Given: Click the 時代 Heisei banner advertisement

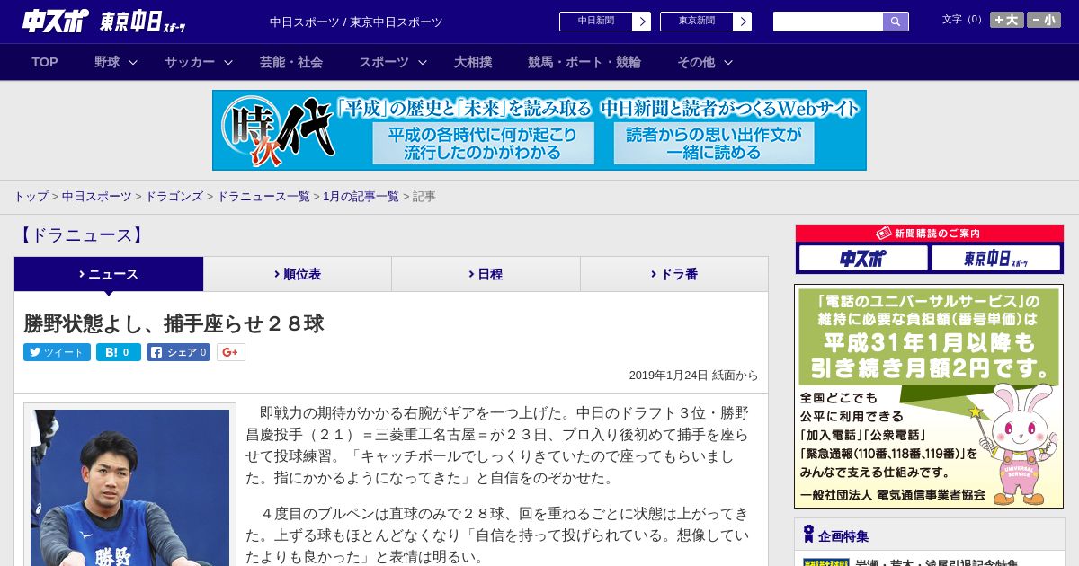Looking at the screenshot, I should (539, 130).
